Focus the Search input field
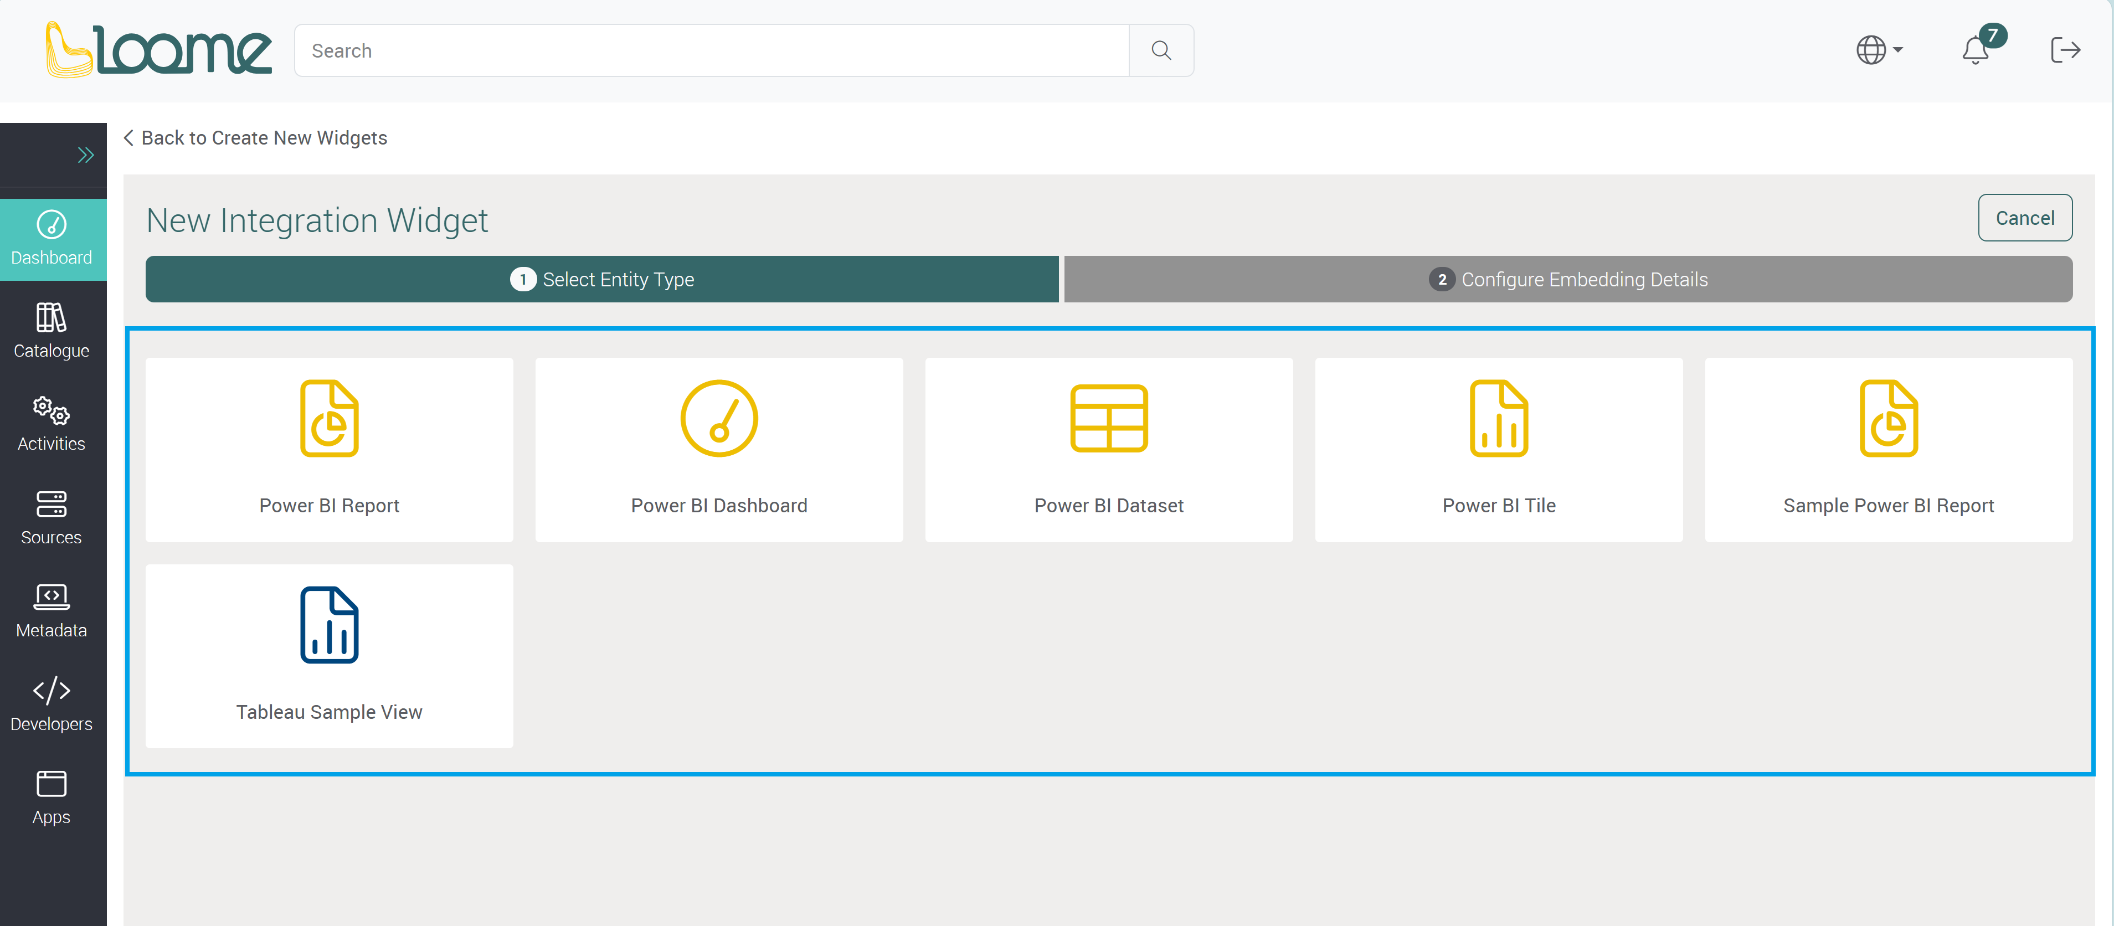 pyautogui.click(x=712, y=51)
